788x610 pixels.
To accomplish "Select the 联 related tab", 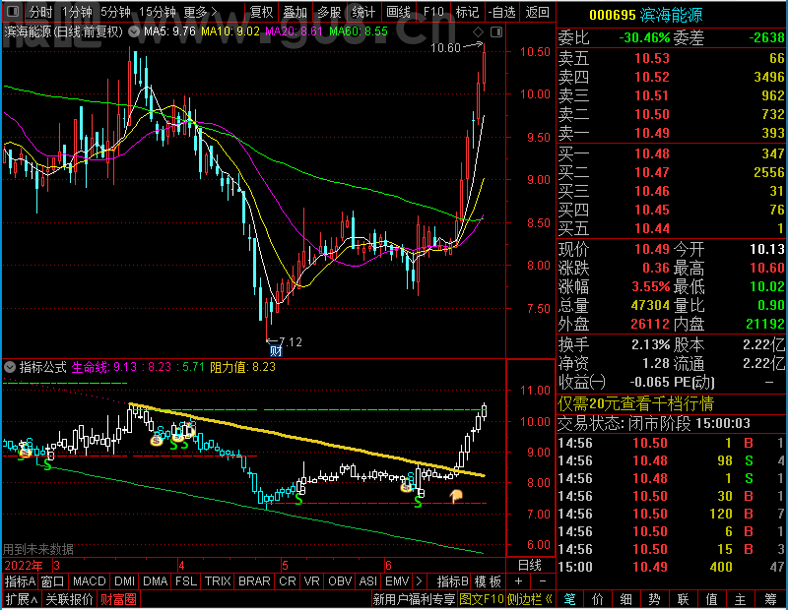I will point(683,599).
